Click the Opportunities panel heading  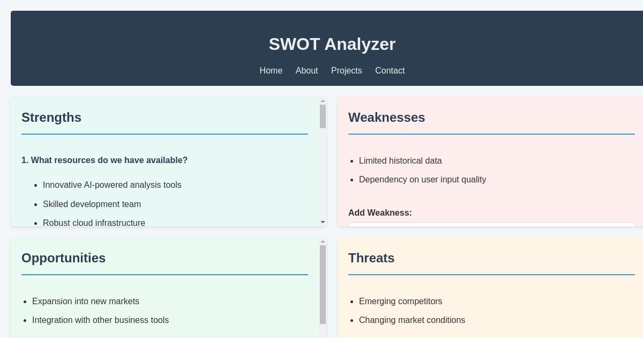(63, 258)
